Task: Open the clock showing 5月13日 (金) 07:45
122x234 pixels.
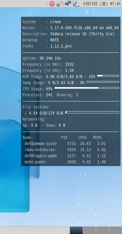Action: [x=102, y=4]
